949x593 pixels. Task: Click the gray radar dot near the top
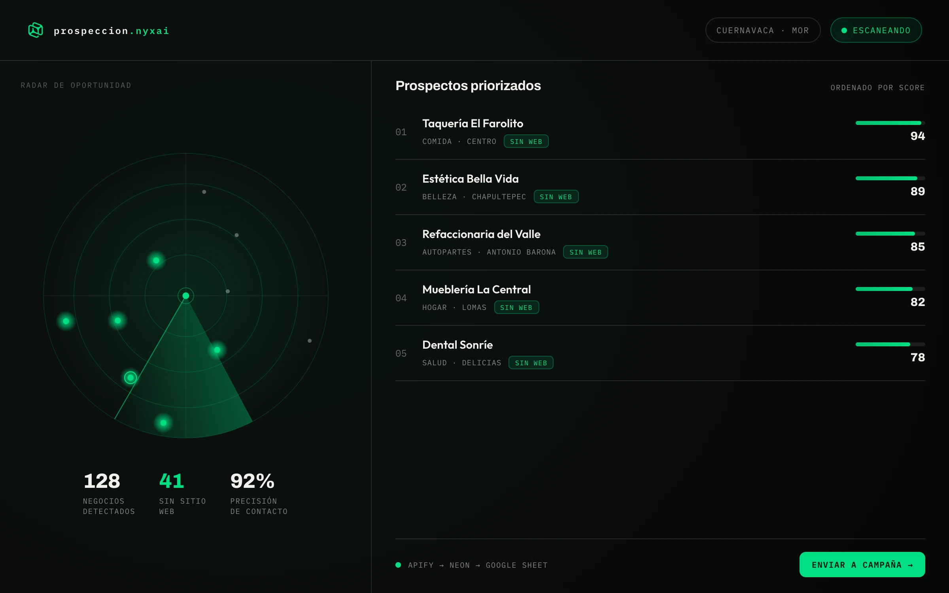point(204,192)
